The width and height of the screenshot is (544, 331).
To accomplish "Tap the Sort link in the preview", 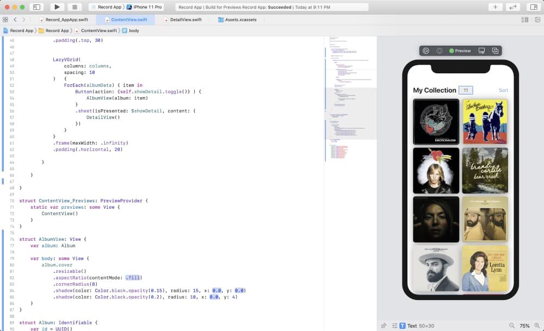I will coord(503,90).
